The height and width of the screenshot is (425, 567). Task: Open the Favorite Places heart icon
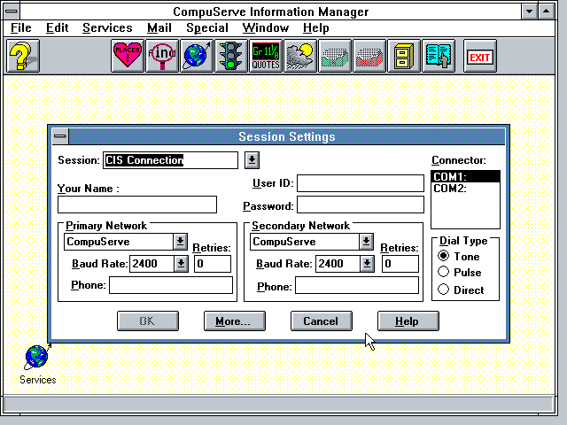(x=128, y=56)
